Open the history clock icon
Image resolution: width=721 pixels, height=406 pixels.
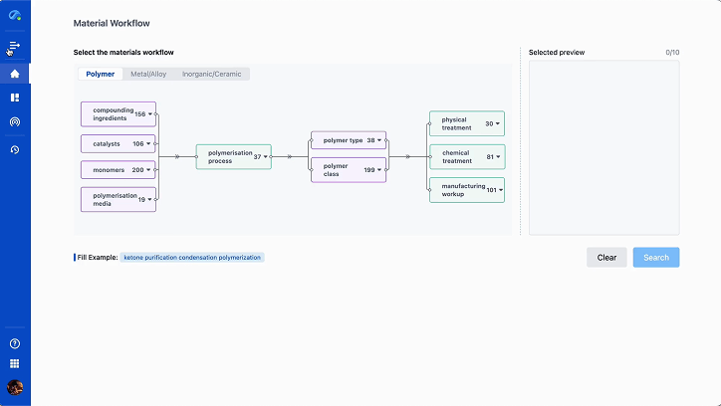tap(15, 149)
